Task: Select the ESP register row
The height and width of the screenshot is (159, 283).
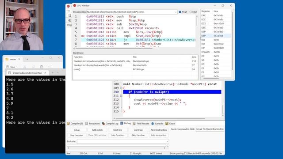Action: click(x=216, y=32)
